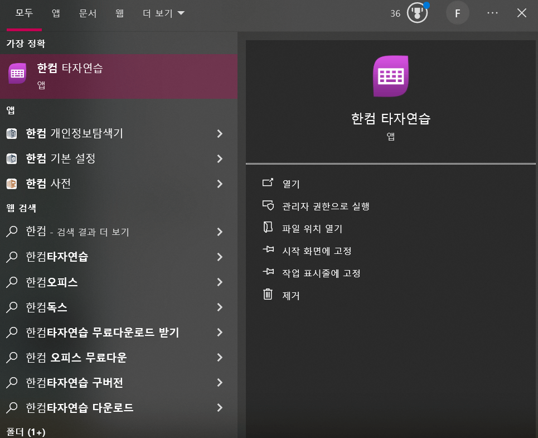
Task: Open the 한컴 타자연습 app icon
Action: coord(17,73)
